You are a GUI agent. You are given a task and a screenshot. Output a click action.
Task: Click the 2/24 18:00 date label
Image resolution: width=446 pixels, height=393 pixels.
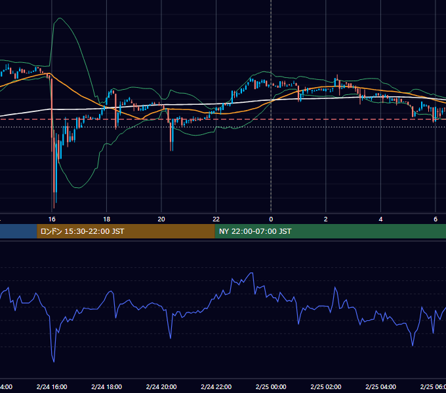[107, 386]
